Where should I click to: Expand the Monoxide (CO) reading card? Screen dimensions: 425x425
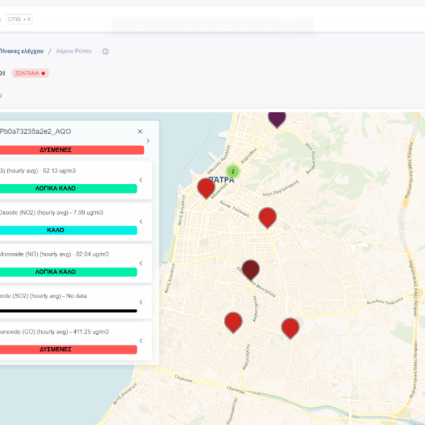[140, 341]
